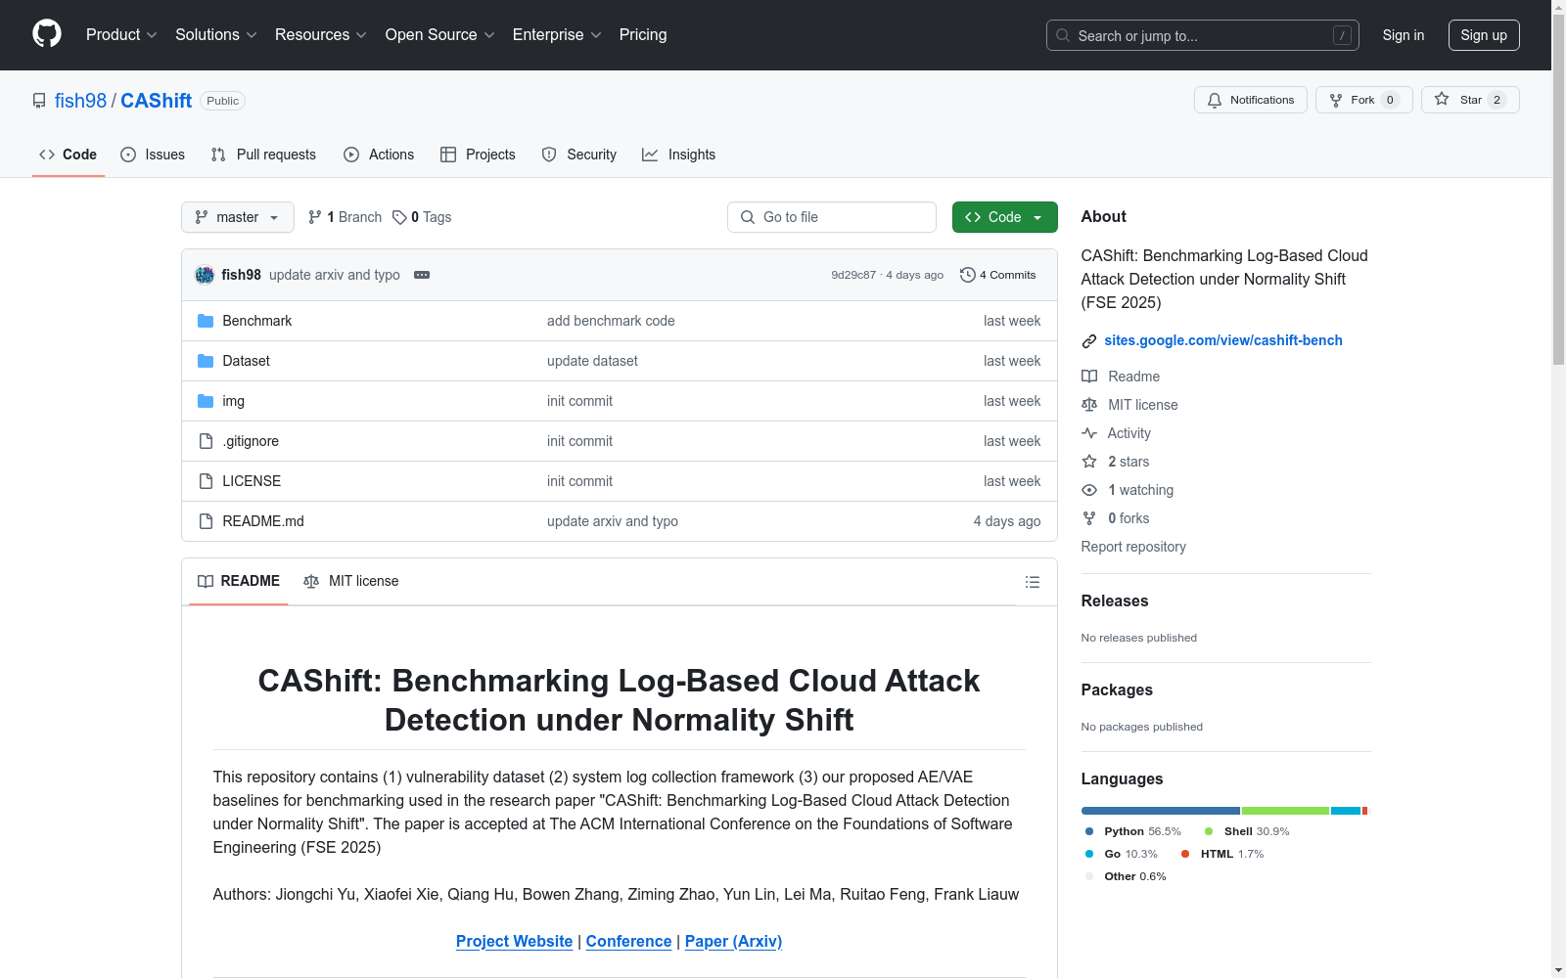Open the README outline list icon
The height and width of the screenshot is (978, 1566).
pyautogui.click(x=1032, y=582)
